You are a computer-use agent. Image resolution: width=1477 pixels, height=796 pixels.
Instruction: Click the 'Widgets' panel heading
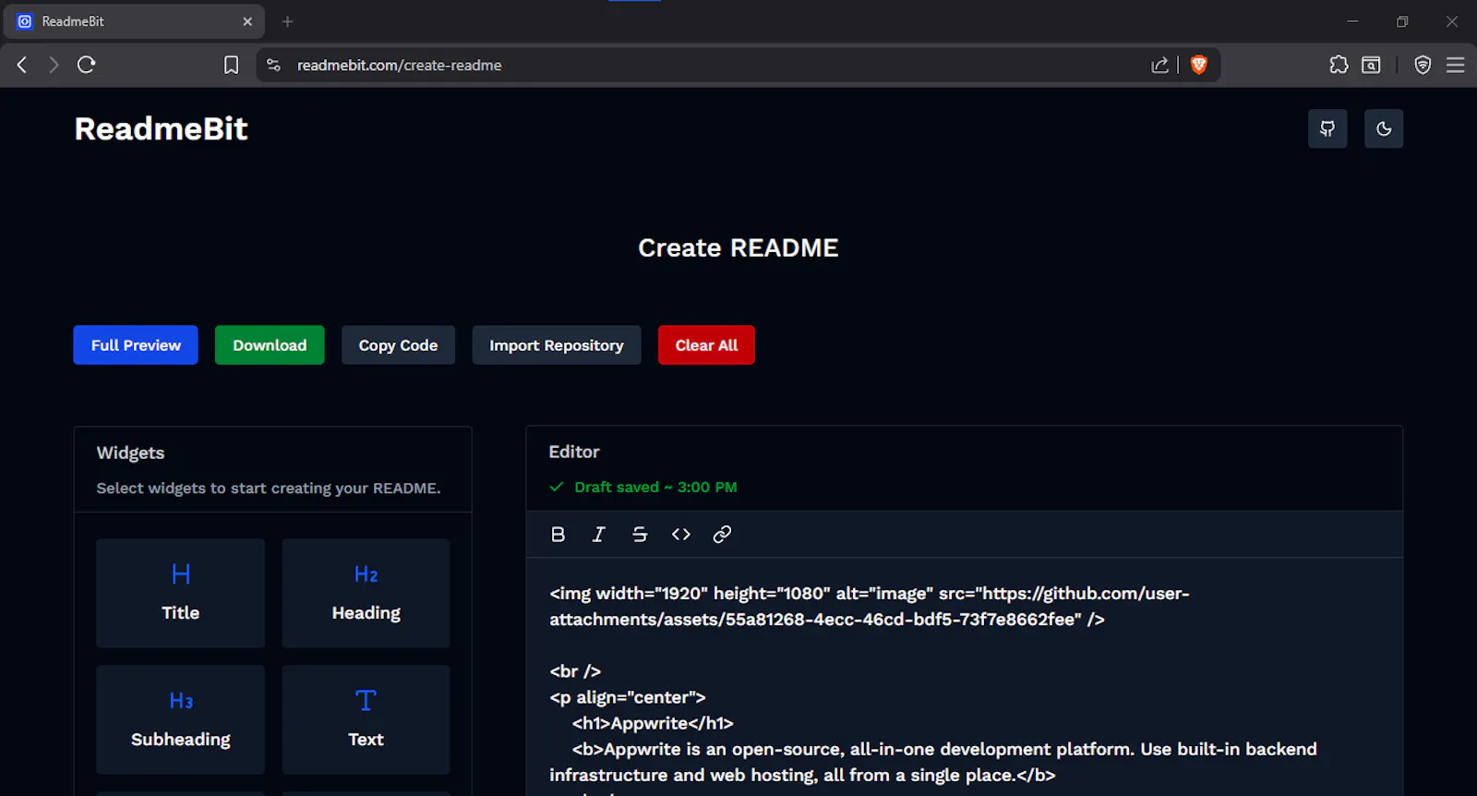130,453
